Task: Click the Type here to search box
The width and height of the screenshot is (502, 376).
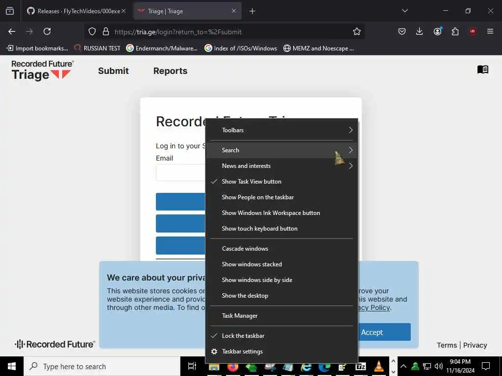Action: [x=102, y=366]
